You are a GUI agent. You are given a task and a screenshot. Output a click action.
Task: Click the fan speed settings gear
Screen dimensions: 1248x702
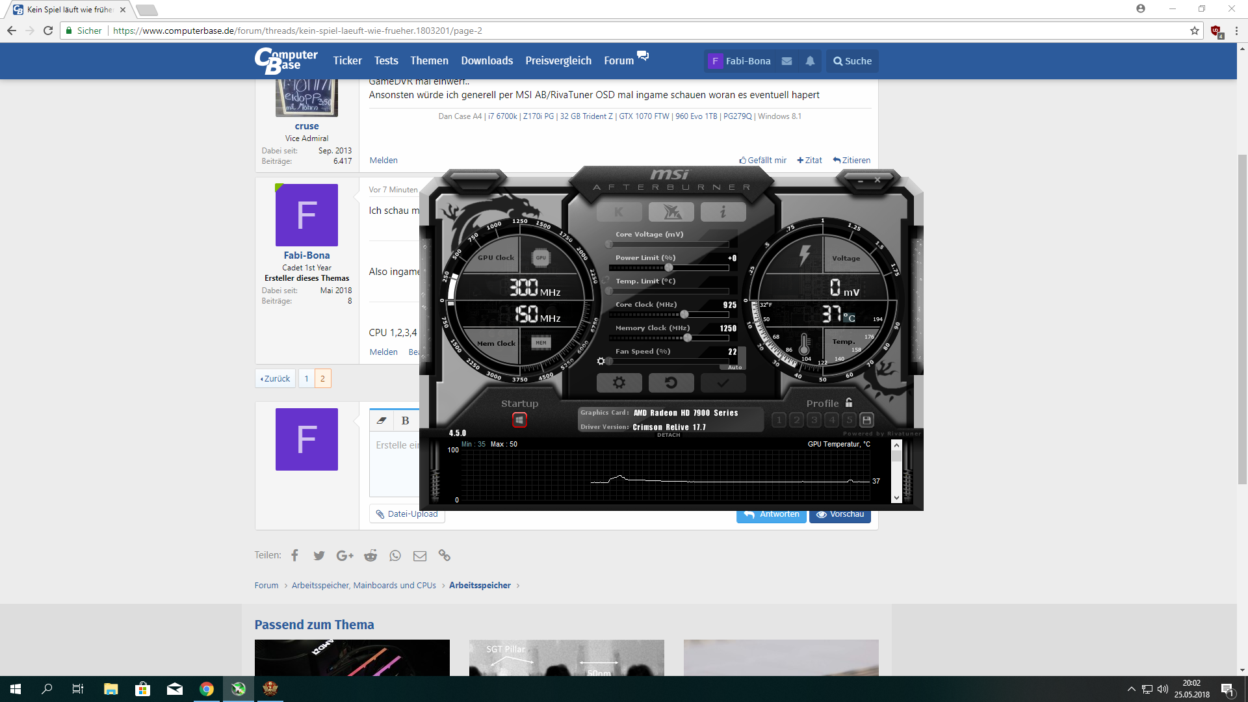click(601, 361)
